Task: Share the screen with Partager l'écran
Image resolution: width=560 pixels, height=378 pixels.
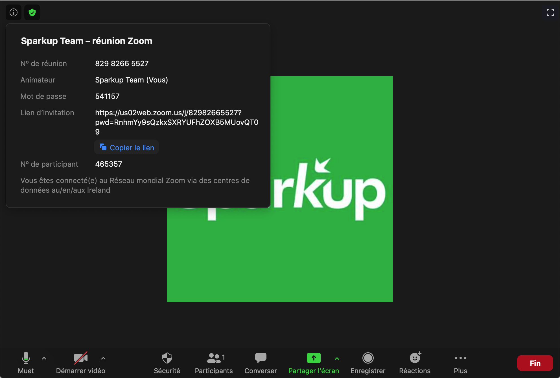Action: 314,363
